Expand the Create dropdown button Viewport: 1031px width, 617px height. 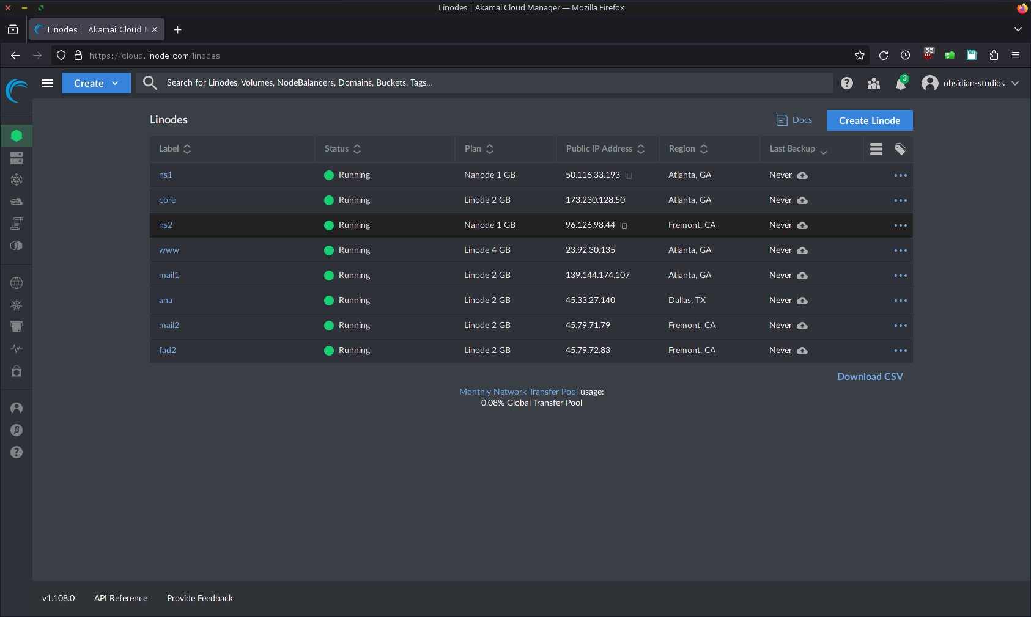click(x=96, y=83)
